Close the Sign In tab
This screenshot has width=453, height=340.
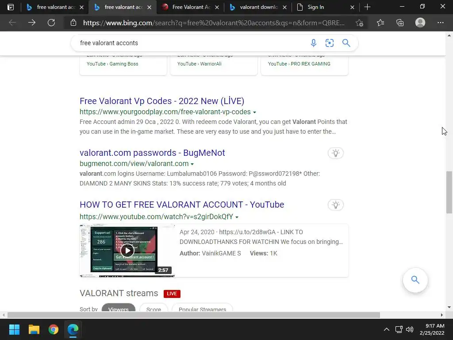352,7
